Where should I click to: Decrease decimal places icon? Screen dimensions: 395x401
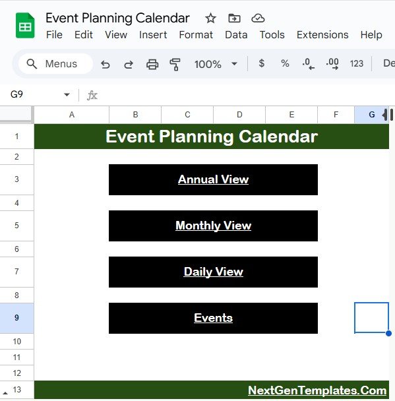point(308,64)
